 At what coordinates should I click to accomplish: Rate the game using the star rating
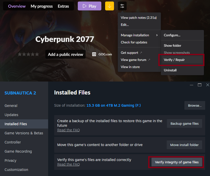tap(28, 54)
